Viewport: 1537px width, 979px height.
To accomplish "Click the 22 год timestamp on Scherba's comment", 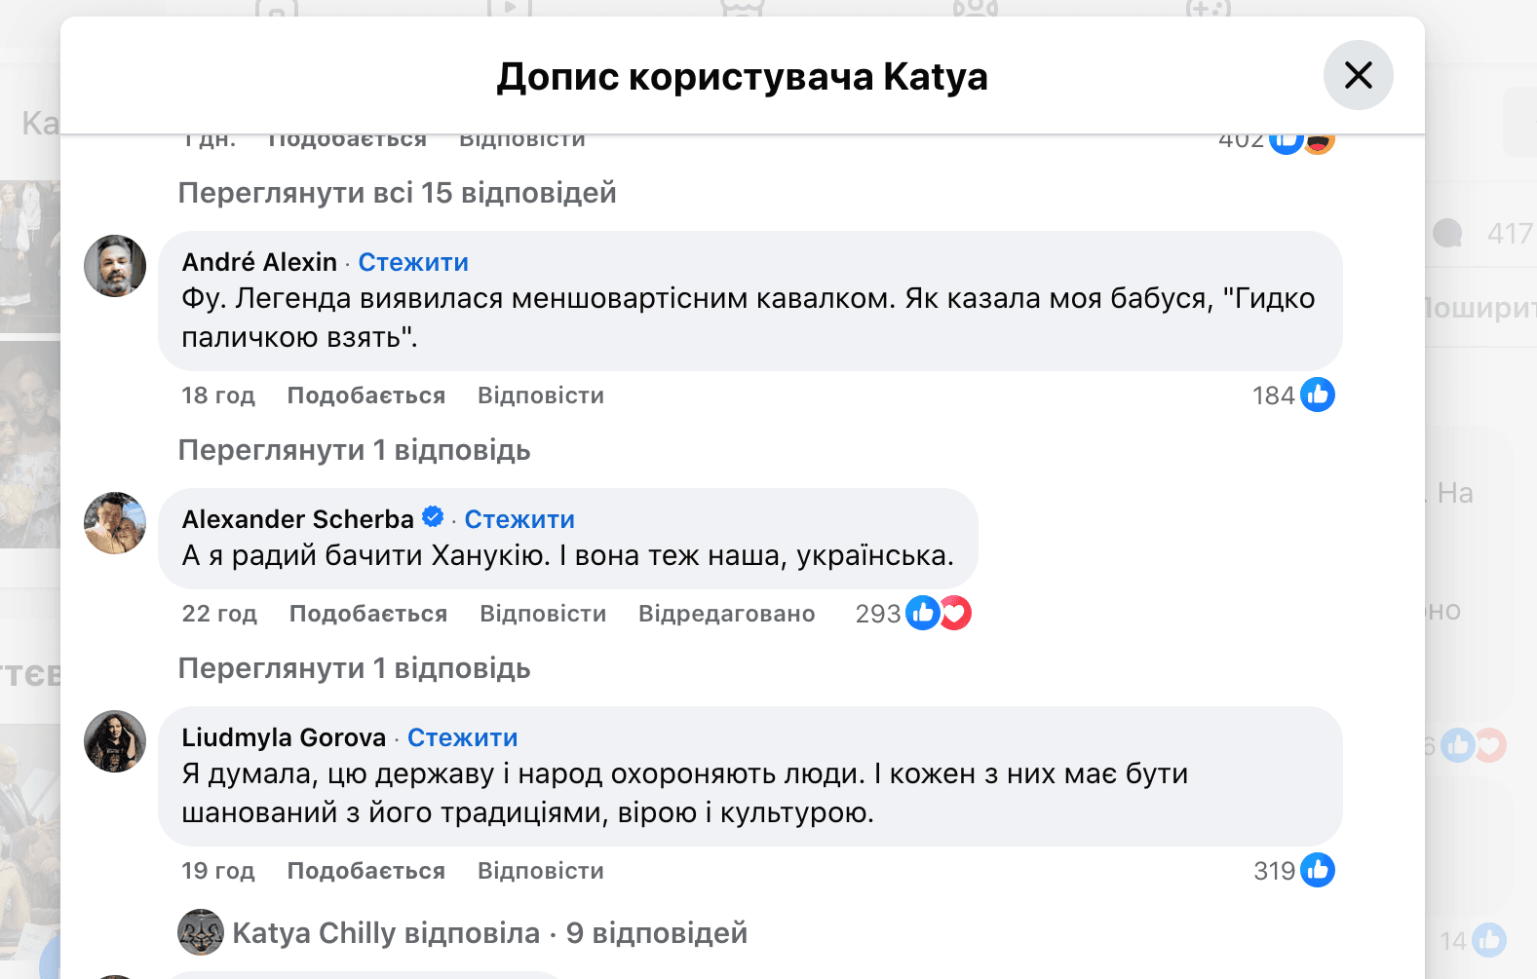I will coord(219,614).
